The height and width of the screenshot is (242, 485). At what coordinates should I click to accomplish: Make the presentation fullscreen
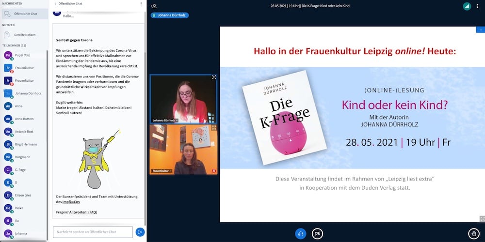click(481, 219)
